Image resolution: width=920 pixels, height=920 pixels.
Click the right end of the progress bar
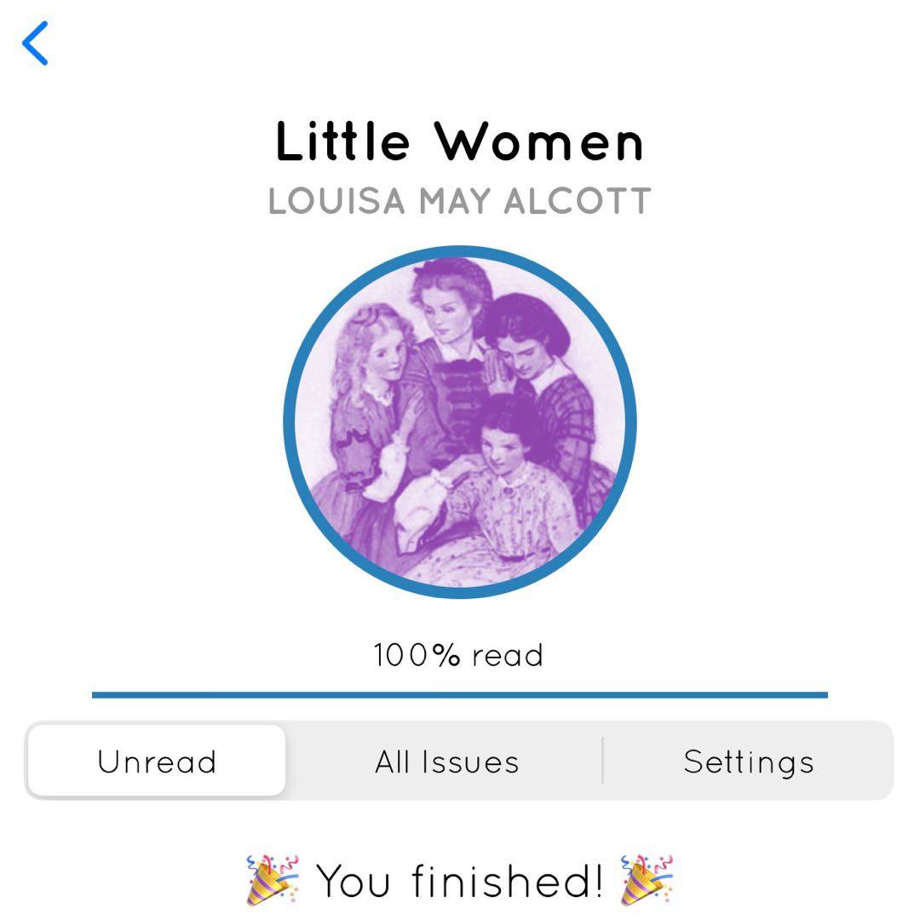tap(824, 695)
